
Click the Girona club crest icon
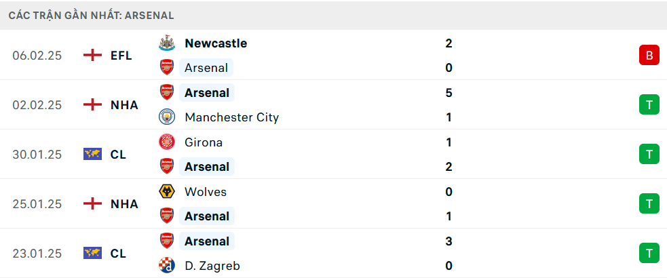[x=166, y=142]
